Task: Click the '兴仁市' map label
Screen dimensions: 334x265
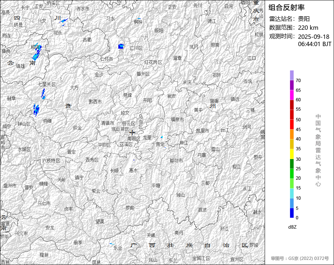Action: click(x=44, y=203)
